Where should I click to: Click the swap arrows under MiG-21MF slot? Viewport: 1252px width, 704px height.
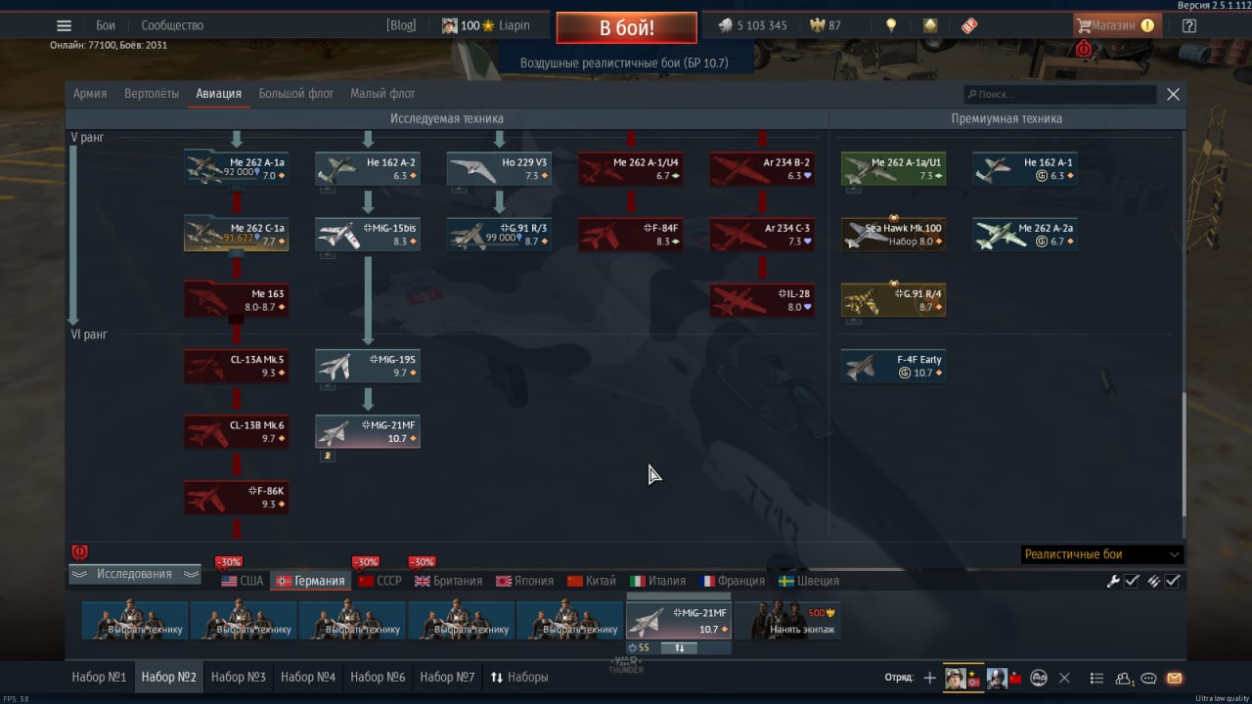(678, 647)
